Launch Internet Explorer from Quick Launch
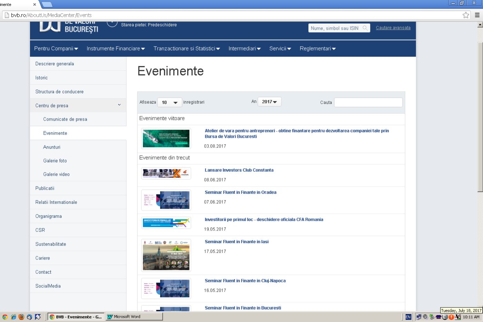 point(13,317)
